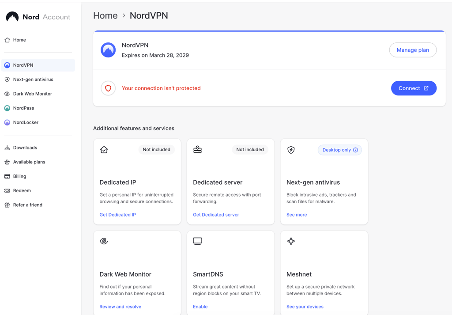Screen dimensions: 452x315
Task: Click the Next-gen antivirus card title
Action: tap(313, 182)
